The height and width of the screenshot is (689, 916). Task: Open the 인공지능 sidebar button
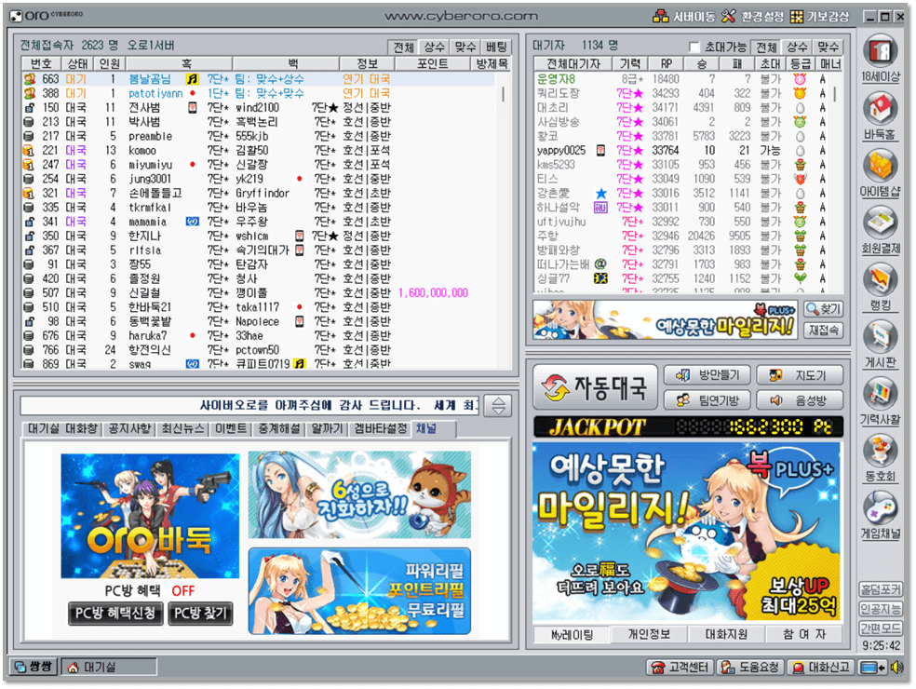click(x=880, y=609)
